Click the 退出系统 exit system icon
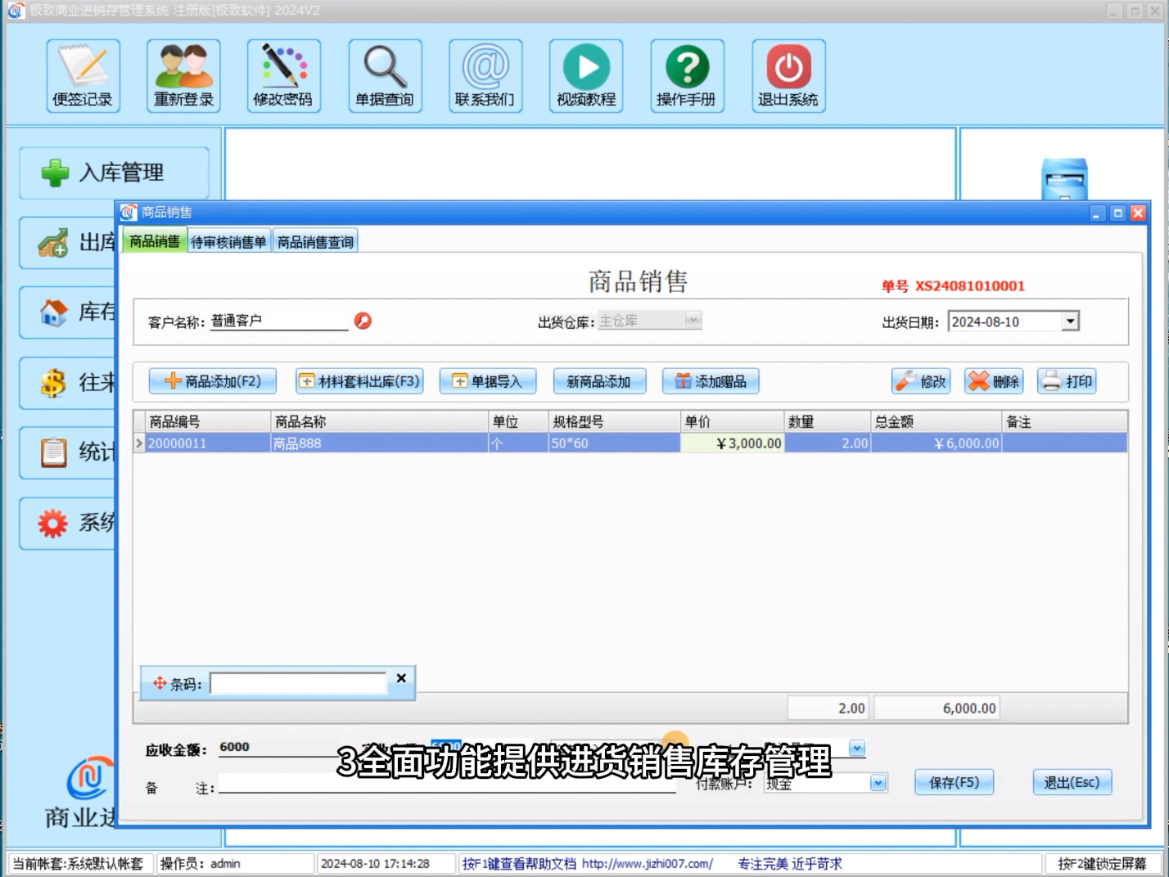This screenshot has height=877, width=1169. coord(788,75)
